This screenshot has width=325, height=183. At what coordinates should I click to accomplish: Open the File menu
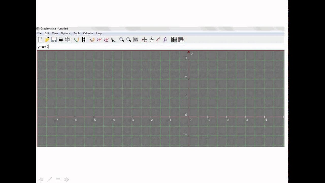coord(39,33)
